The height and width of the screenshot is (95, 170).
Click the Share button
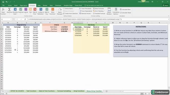165,5
